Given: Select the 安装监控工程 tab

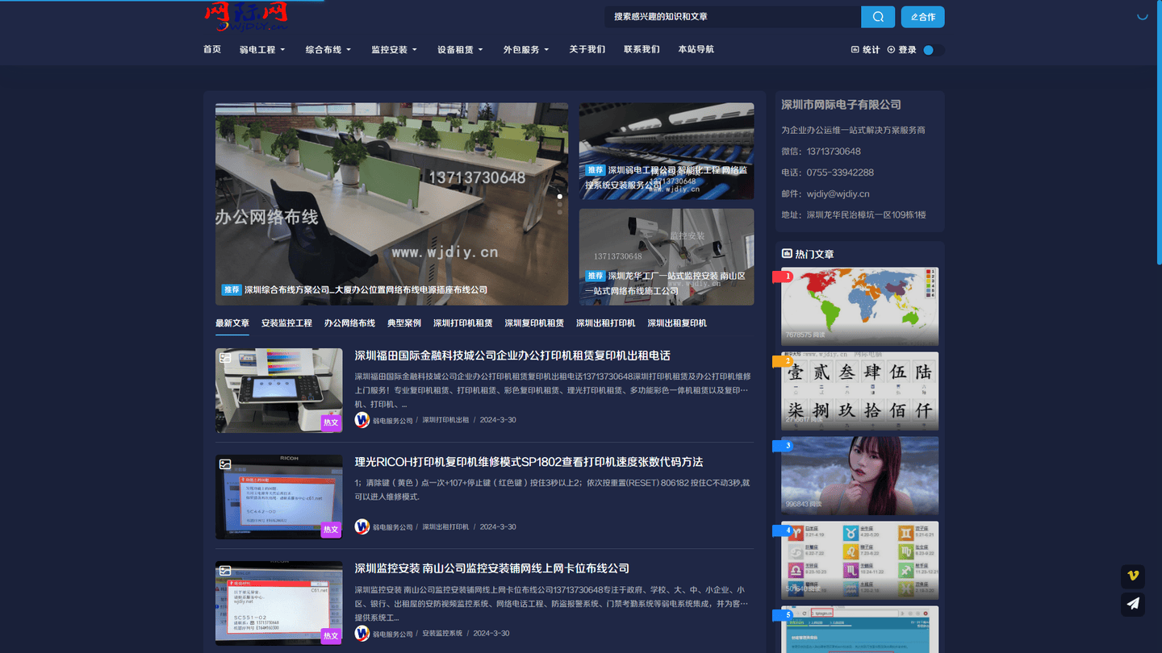Looking at the screenshot, I should coord(286,323).
